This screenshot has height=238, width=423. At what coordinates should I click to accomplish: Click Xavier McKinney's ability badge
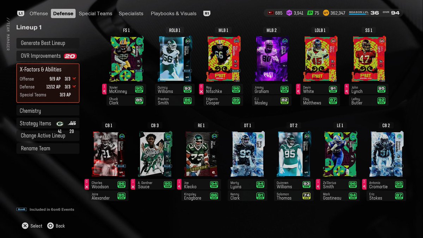point(104,89)
